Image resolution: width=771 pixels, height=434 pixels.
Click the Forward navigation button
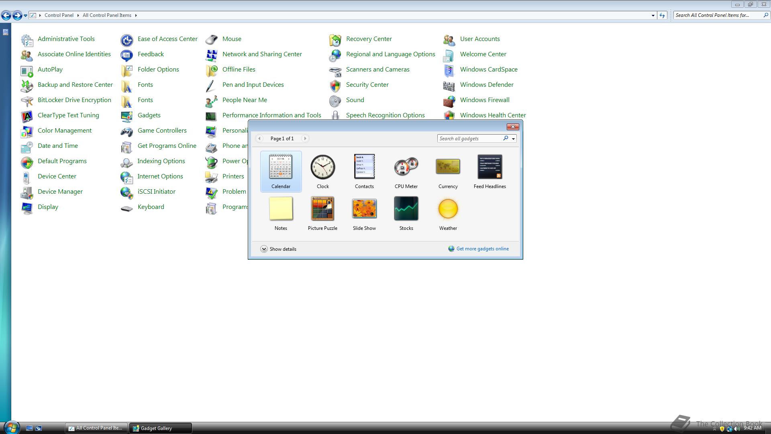tap(17, 16)
